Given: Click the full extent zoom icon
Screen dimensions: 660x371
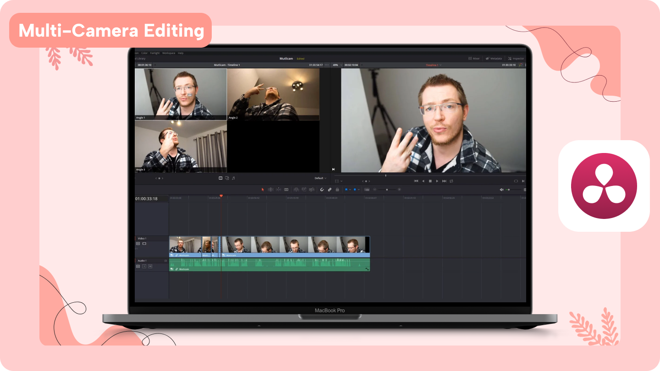Looking at the screenshot, I should 367,189.
